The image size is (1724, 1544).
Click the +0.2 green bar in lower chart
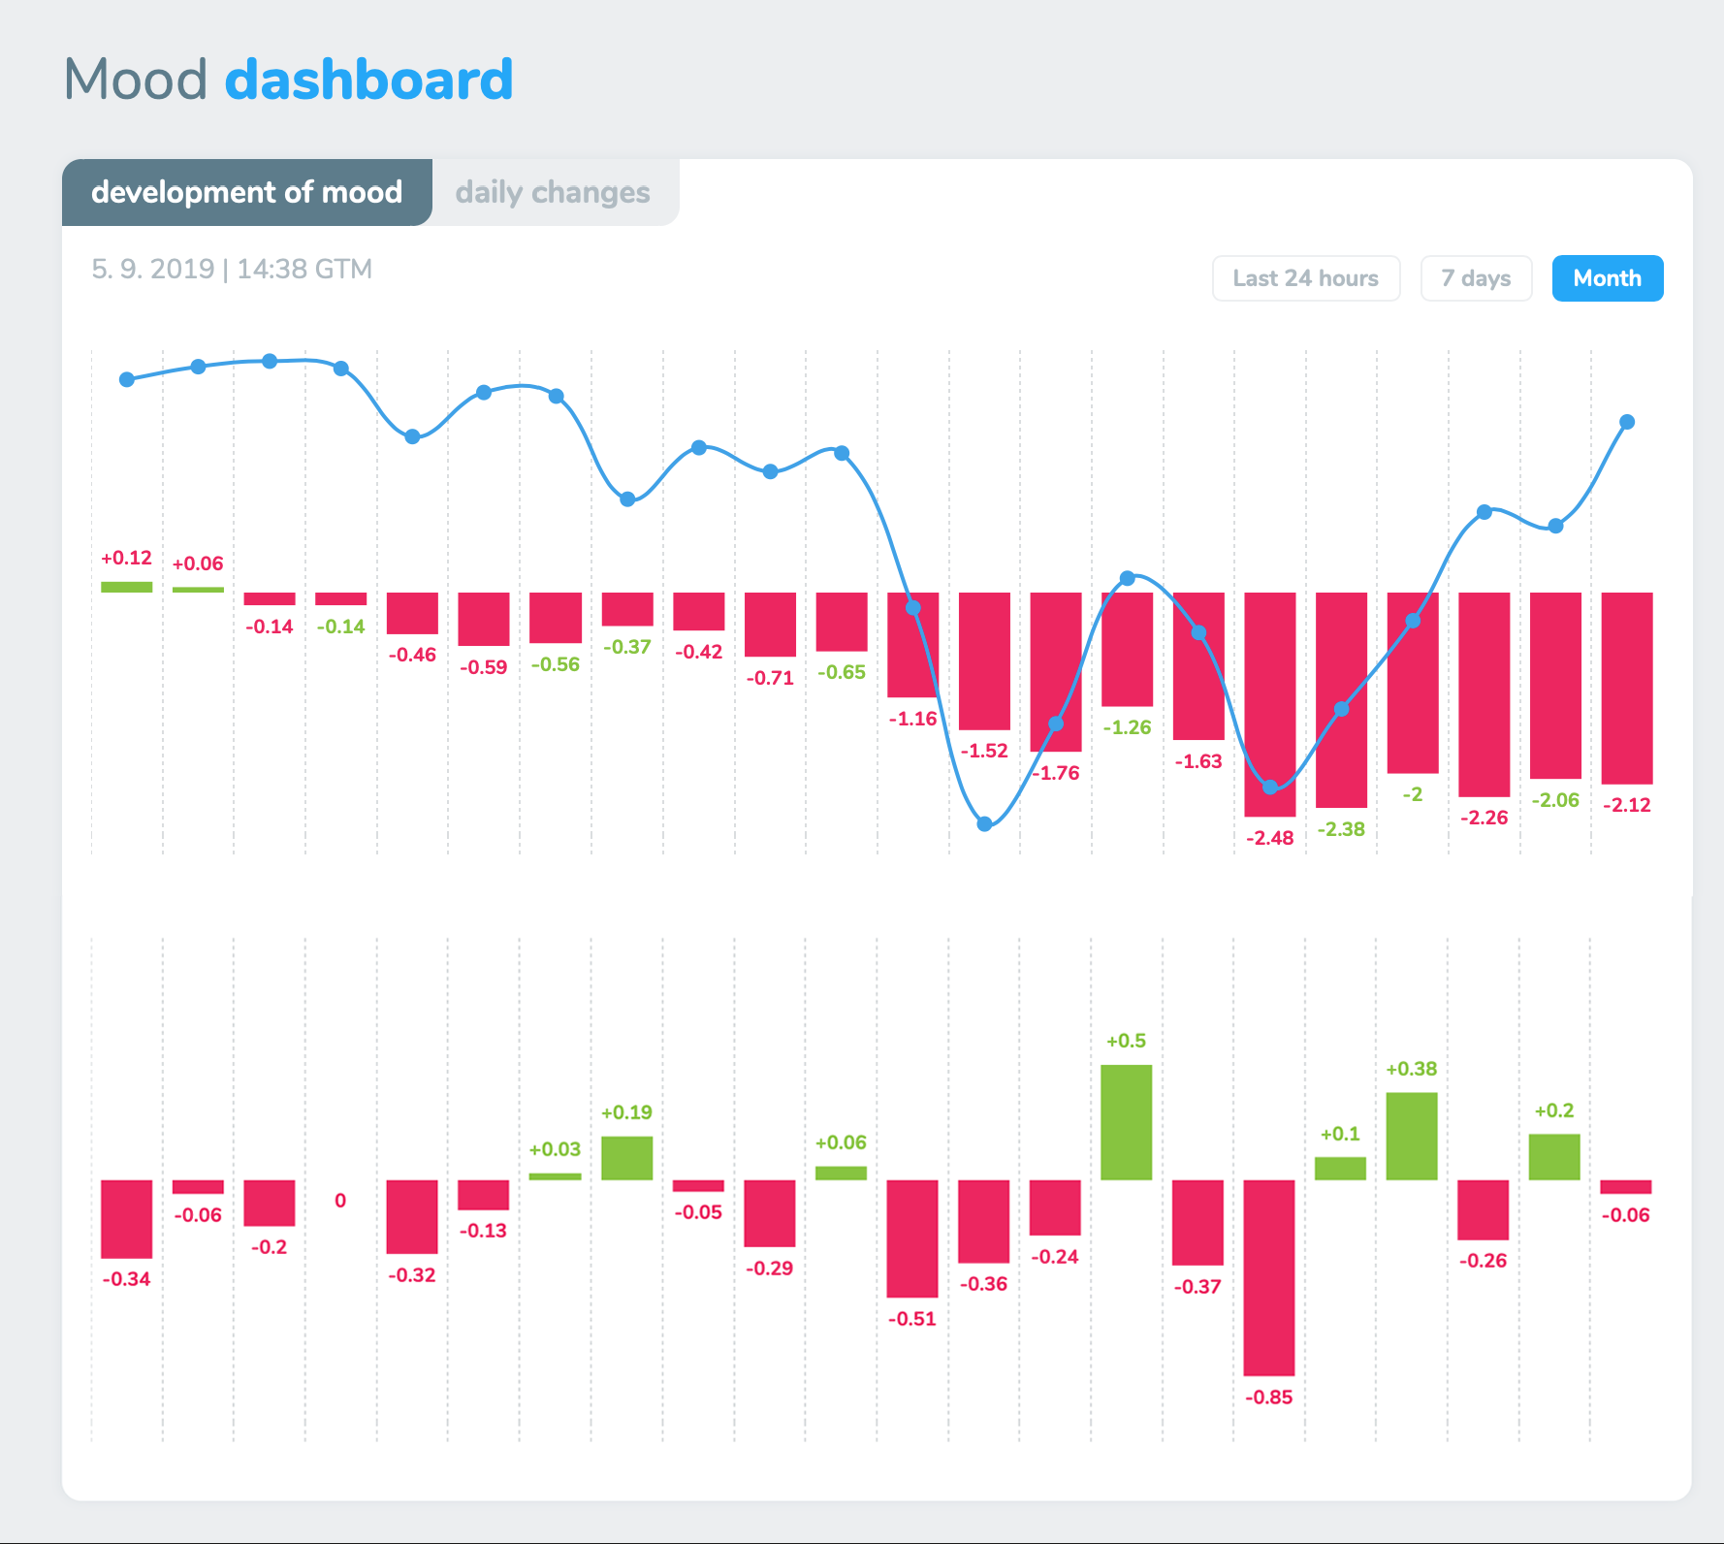pyautogui.click(x=1553, y=1156)
